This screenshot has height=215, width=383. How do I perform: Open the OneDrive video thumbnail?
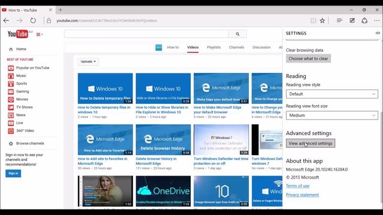[x=163, y=191]
